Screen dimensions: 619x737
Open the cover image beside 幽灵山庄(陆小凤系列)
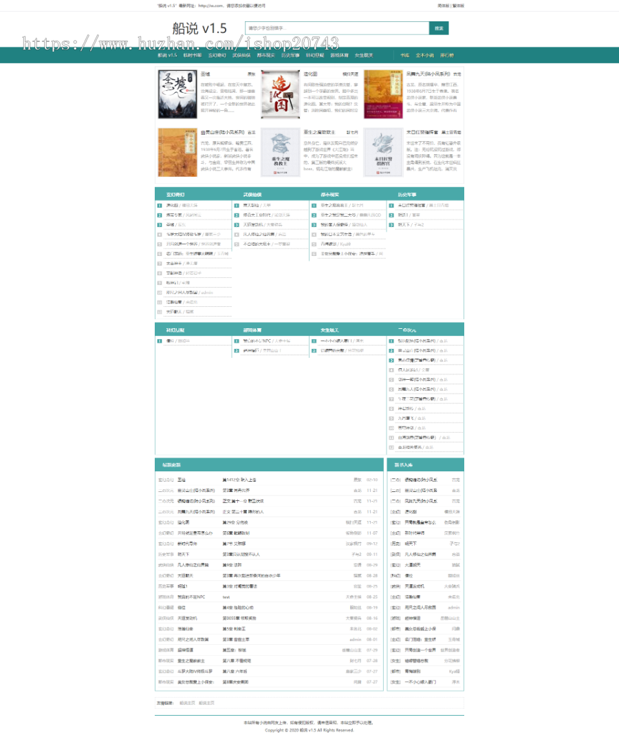[177, 152]
